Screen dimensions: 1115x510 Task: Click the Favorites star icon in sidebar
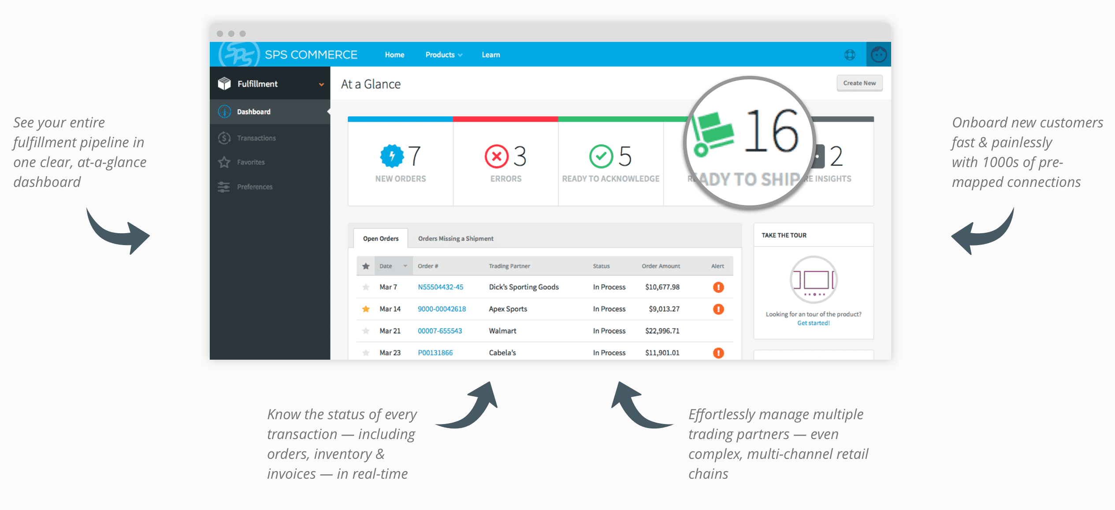(224, 162)
